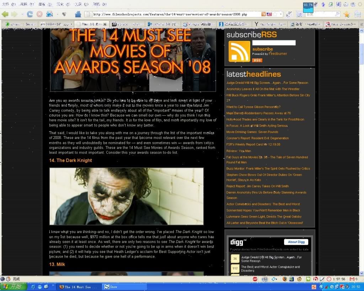
Task: Open 'Coroner's Report: Resident Evil: Degeneration' headline
Action: tap(257, 138)
